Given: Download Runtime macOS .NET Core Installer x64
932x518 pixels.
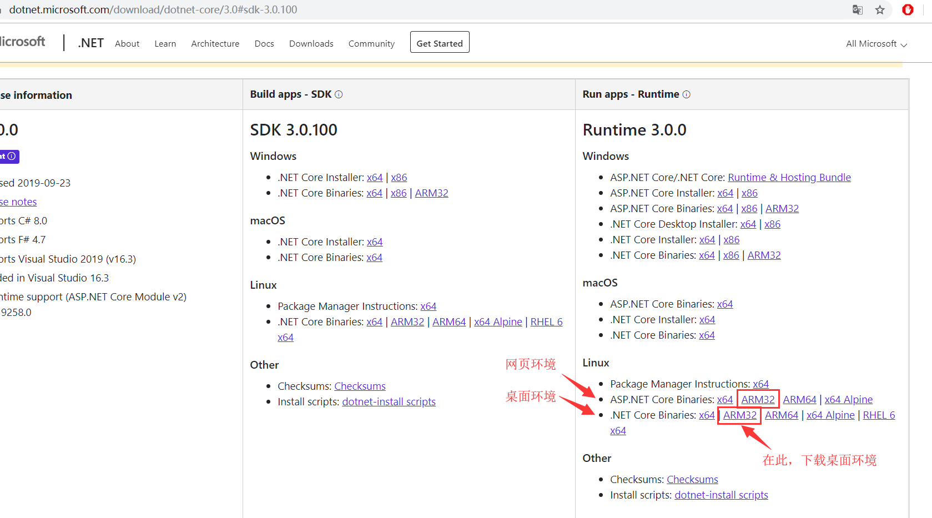Looking at the screenshot, I should (707, 320).
